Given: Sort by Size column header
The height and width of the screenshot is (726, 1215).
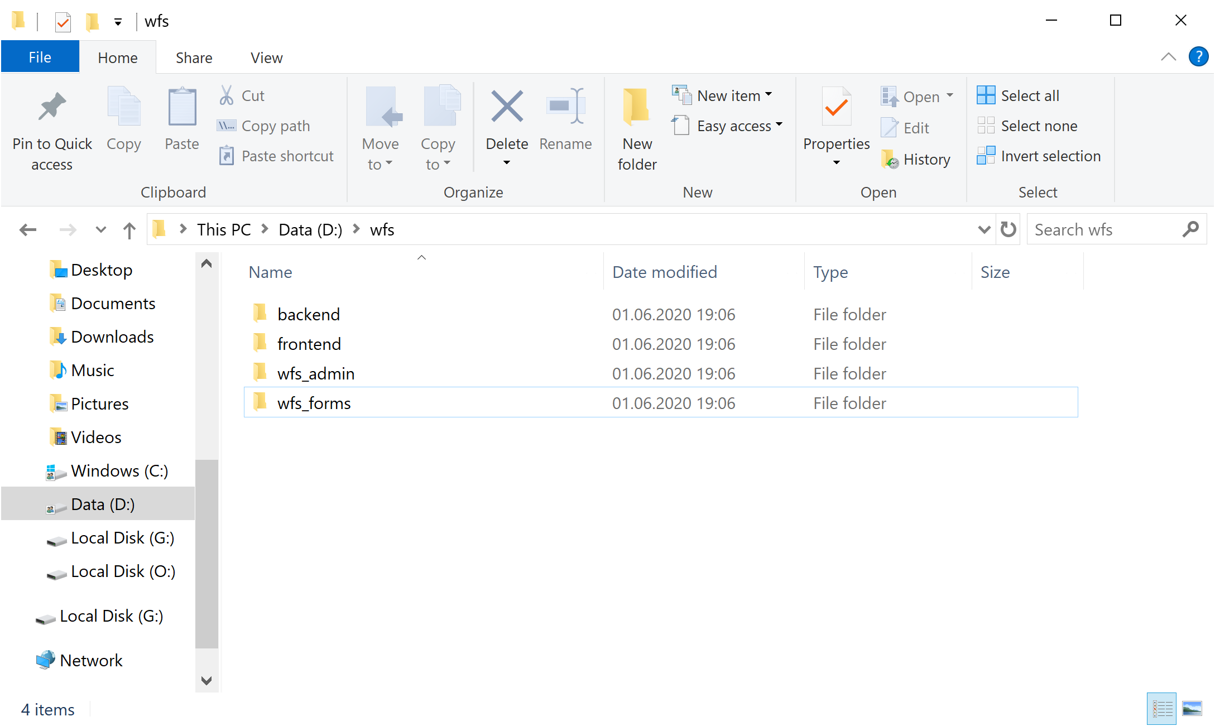Looking at the screenshot, I should coord(1027,272).
